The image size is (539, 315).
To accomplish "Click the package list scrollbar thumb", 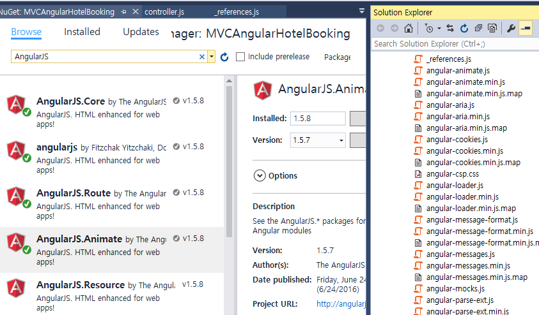I will [x=230, y=161].
